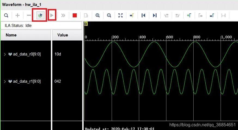238x130 pixels.
Task: Click the run trigger immediate icon
Action: tap(63, 15)
